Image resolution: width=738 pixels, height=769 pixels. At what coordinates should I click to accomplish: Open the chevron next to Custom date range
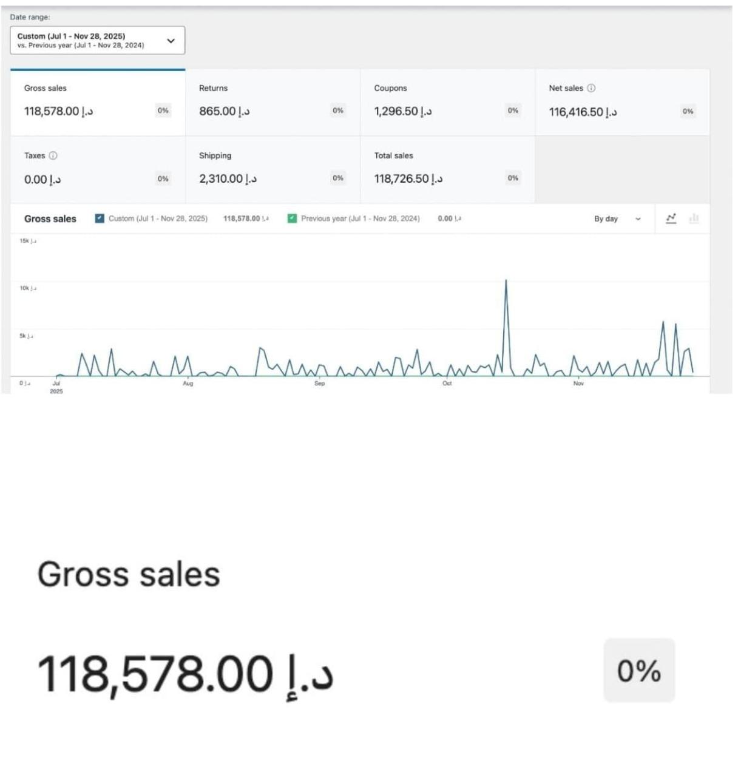click(172, 40)
